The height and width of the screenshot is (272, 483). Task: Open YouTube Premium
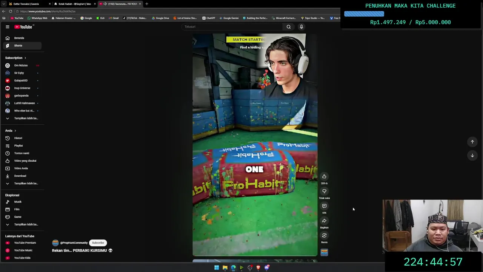click(x=22, y=243)
